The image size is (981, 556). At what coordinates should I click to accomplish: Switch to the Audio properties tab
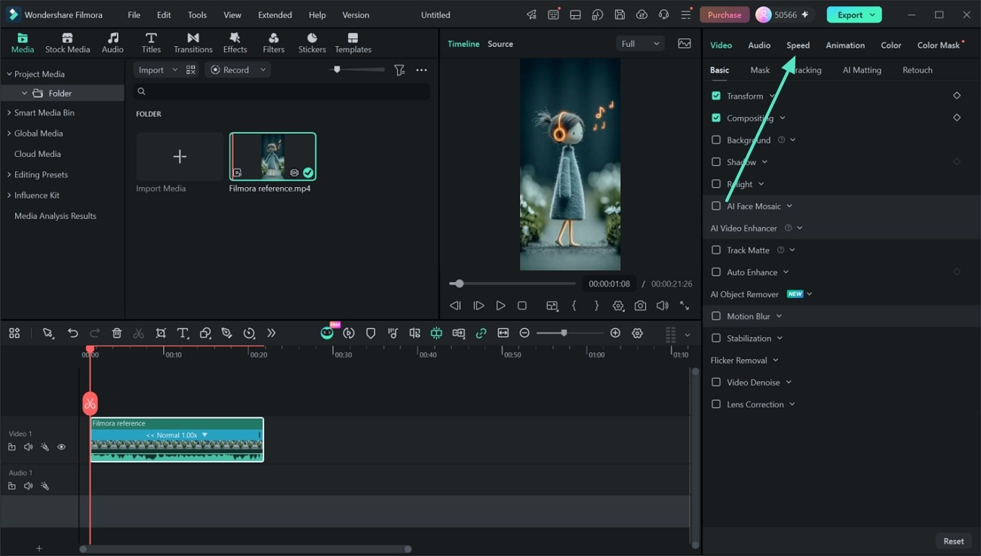pyautogui.click(x=759, y=45)
